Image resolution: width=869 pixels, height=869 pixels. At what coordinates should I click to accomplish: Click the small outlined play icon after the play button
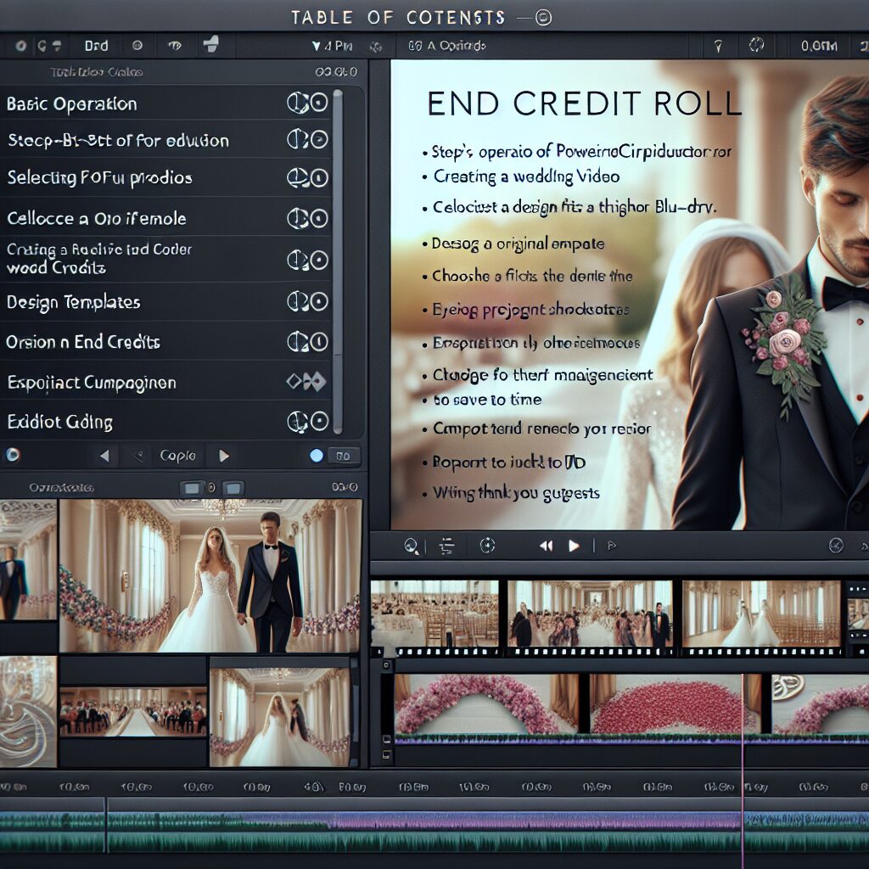(x=612, y=547)
